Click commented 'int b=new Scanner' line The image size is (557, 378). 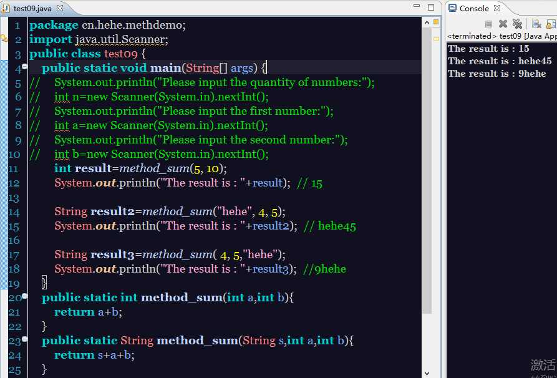[162, 154]
